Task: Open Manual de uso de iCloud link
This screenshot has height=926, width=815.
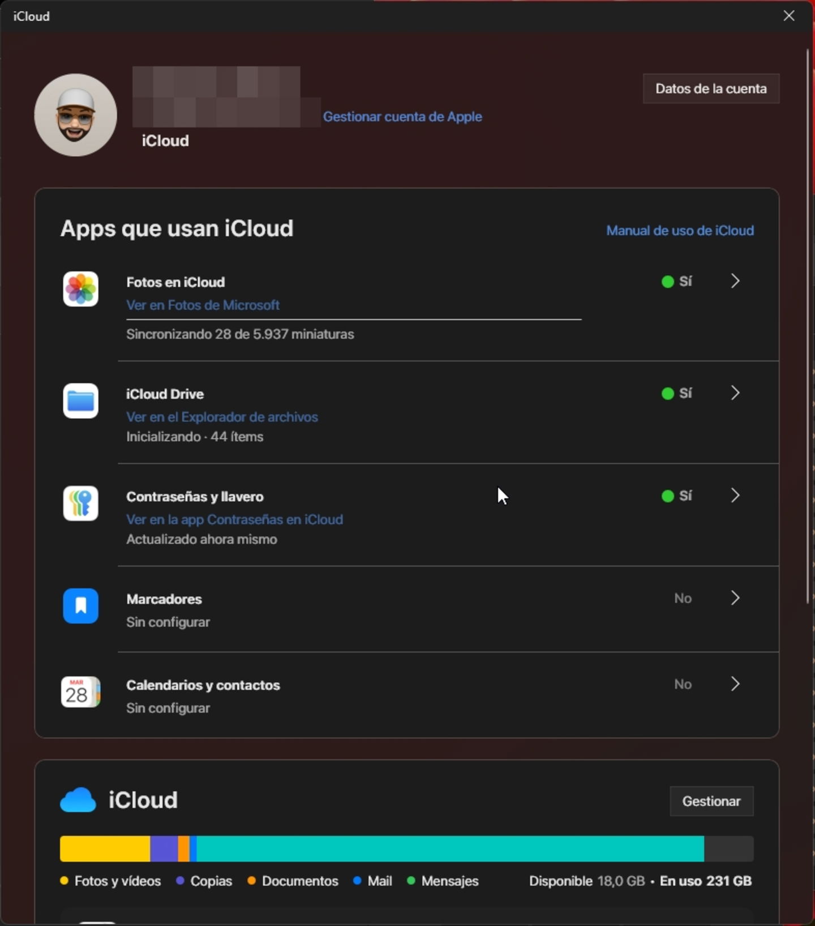Action: (680, 231)
